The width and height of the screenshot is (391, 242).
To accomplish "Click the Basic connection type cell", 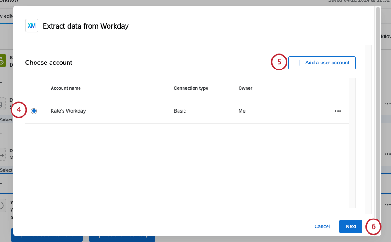I will click(180, 111).
